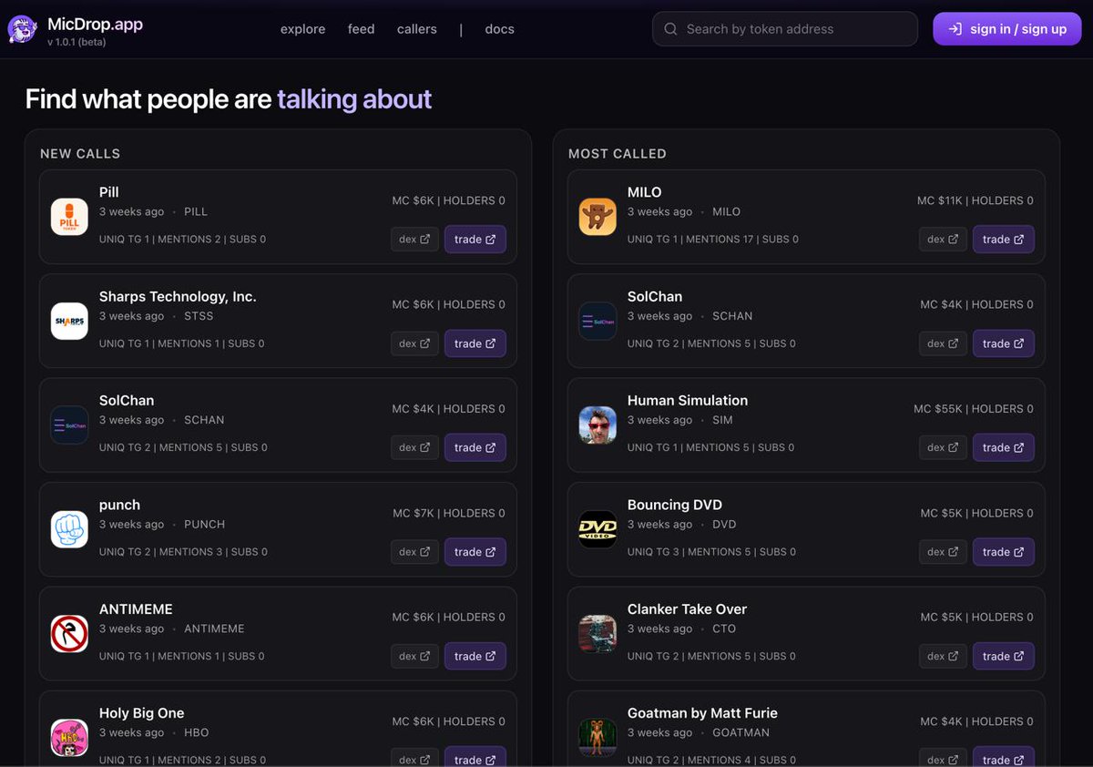Trade the Bouncing DVD token
This screenshot has width=1093, height=767.
[x=1004, y=552]
